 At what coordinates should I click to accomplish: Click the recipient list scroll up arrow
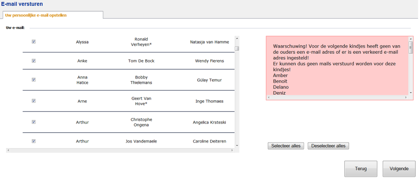[237, 38]
